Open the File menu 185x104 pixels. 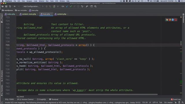[15, 1]
